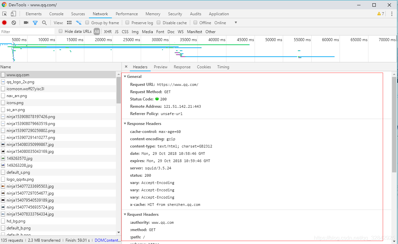The image size is (398, 244).
Task: Open DevTools customize menu (three dots)
Action: (392, 14)
